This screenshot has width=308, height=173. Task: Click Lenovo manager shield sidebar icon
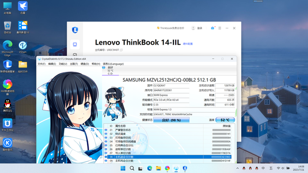pos(75,55)
